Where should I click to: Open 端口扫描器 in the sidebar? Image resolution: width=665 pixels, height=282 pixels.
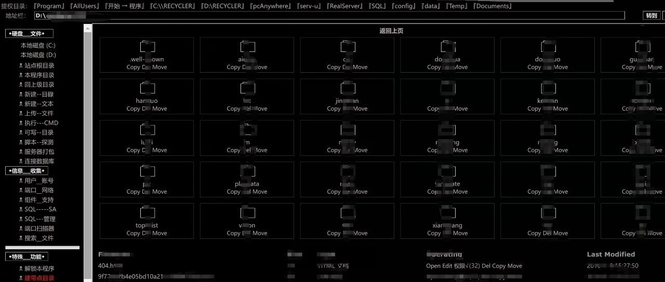pyautogui.click(x=39, y=229)
